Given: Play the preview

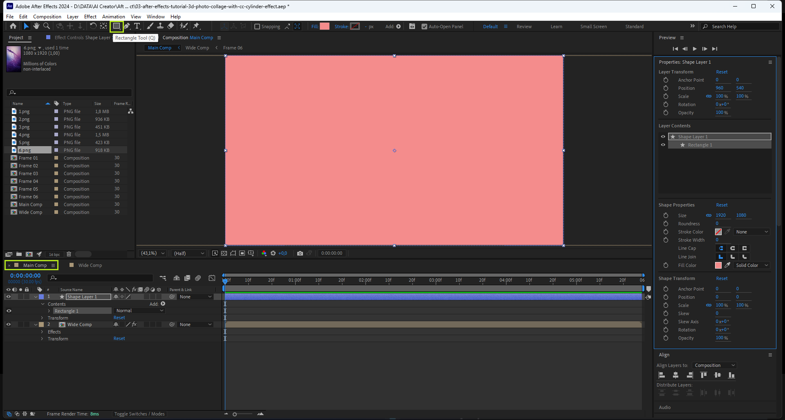Looking at the screenshot, I should [695, 49].
